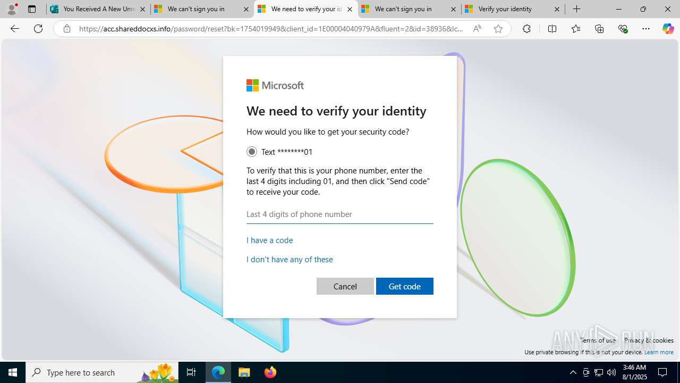680x383 pixels.
Task: Show hidden tray icons chevron
Action: point(573,372)
